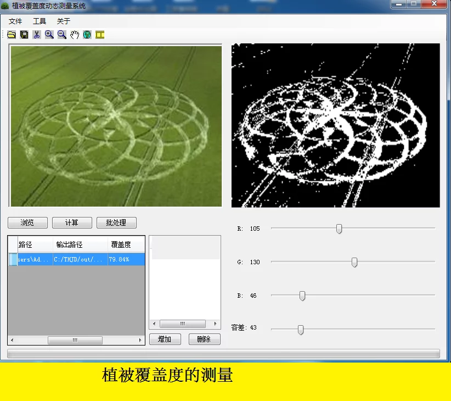Click the 批处理 button
Screen dimensions: 451x401
(x=116, y=222)
